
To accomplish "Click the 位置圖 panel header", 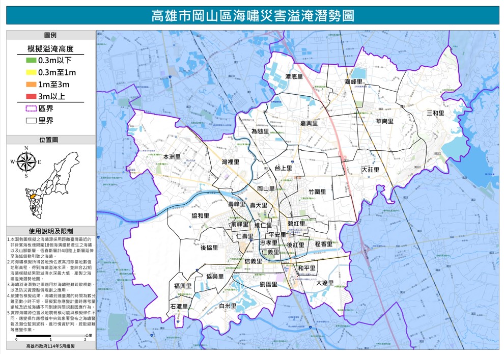I will pos(50,140).
